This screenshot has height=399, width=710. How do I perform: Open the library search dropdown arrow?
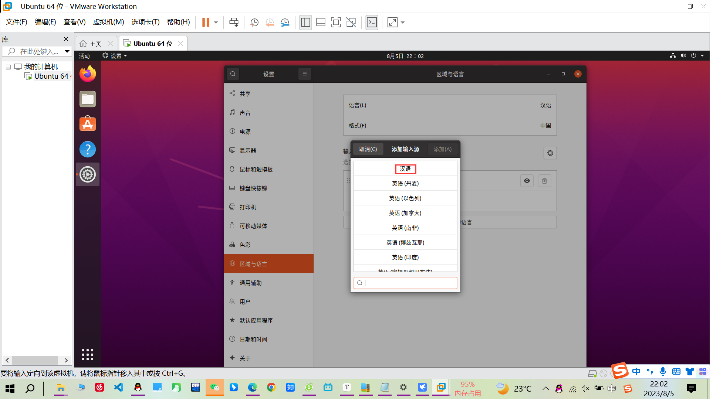67,51
